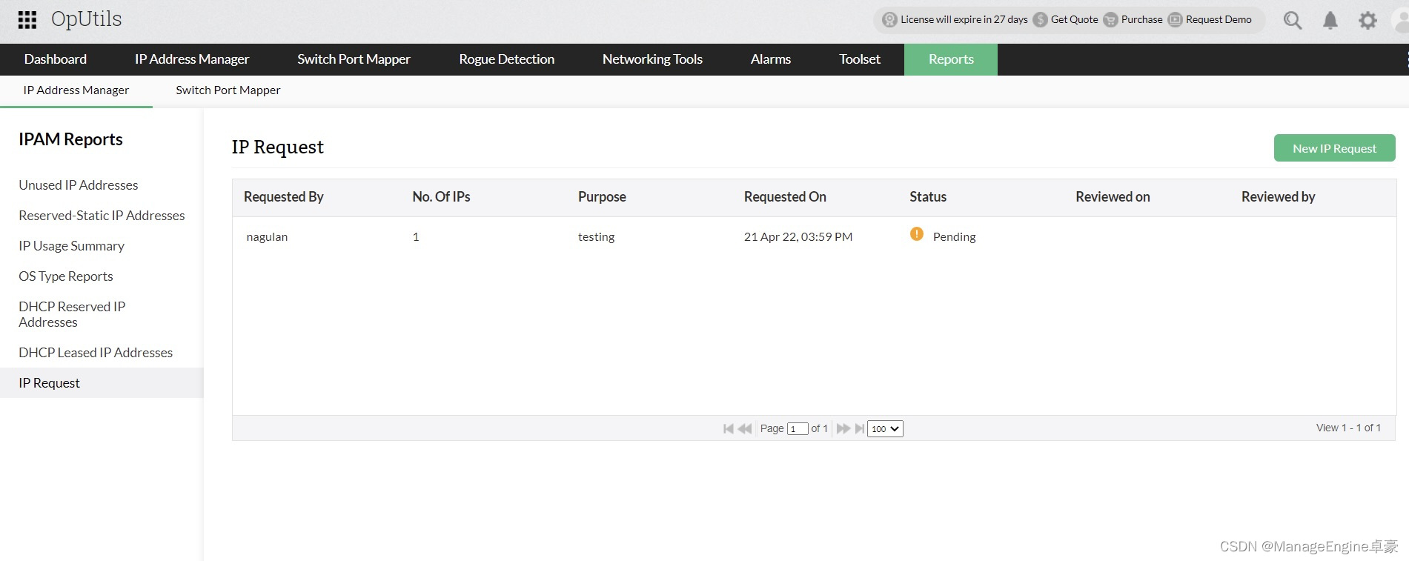Click the Request Demo icon
The height and width of the screenshot is (561, 1409).
pyautogui.click(x=1175, y=20)
